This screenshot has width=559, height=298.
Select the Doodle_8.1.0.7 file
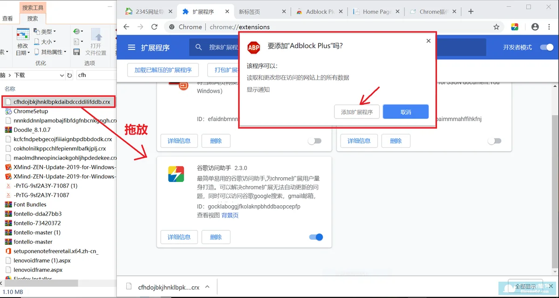point(32,130)
